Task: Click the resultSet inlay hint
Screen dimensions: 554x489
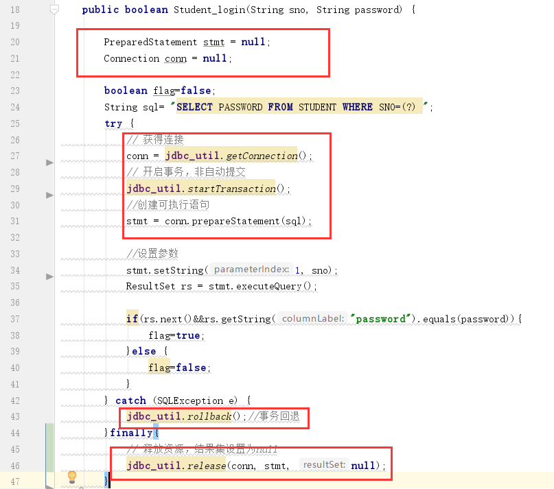Action: tap(324, 465)
